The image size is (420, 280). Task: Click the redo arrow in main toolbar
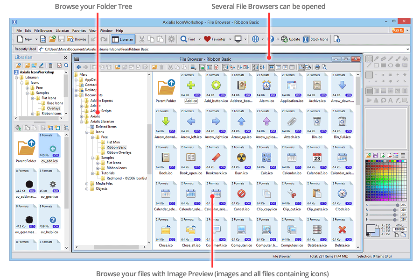104,39
